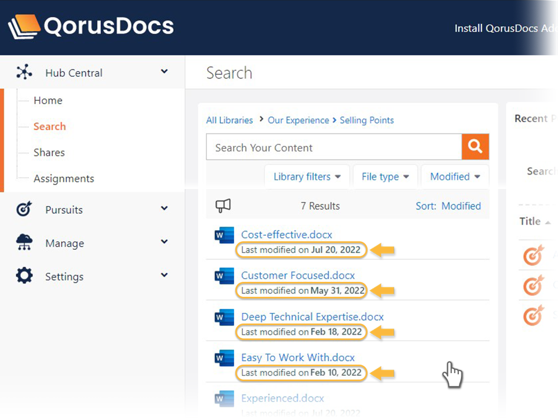
Task: Open the Pursuits menu label
Action: point(64,210)
